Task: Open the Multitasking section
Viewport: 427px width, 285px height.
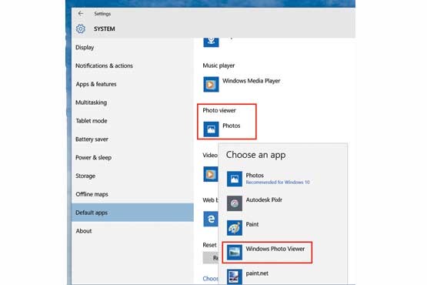Action: (132, 102)
